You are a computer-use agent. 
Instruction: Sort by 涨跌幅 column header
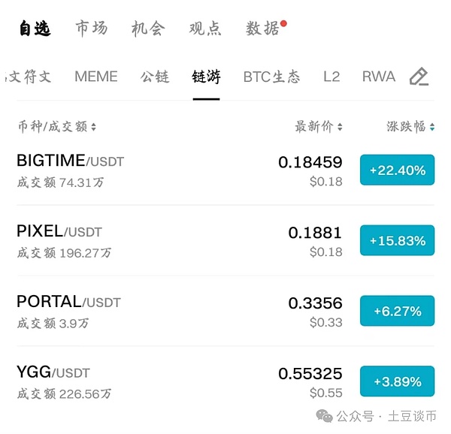click(x=410, y=127)
